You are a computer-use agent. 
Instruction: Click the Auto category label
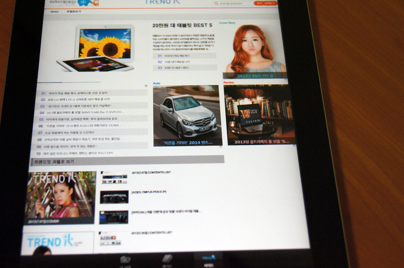157,83
